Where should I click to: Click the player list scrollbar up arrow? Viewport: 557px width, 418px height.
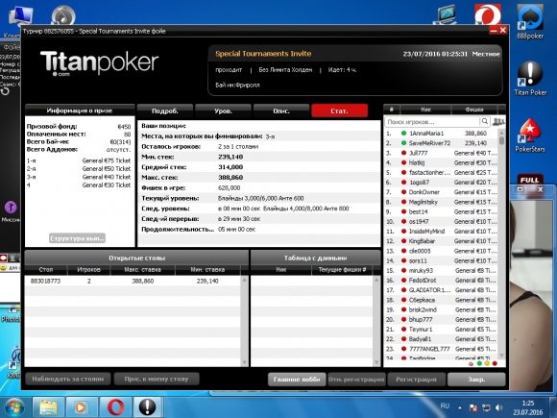point(501,133)
